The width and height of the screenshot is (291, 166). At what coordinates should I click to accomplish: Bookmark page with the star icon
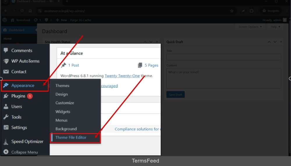click(232, 11)
